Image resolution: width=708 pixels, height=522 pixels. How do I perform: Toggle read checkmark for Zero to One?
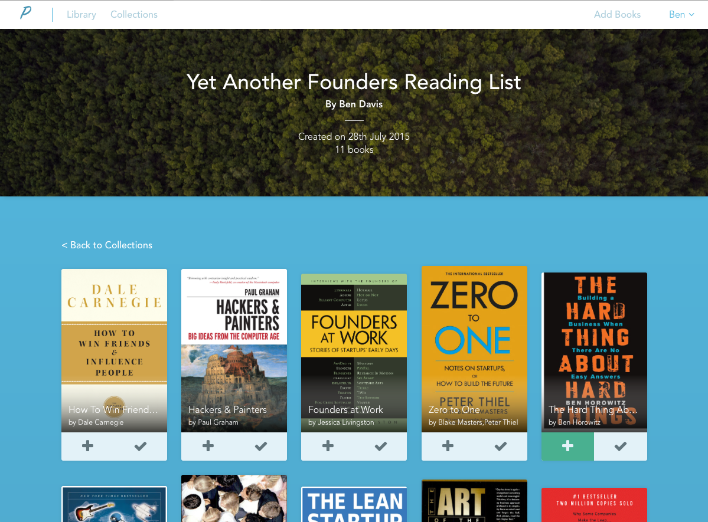click(500, 446)
